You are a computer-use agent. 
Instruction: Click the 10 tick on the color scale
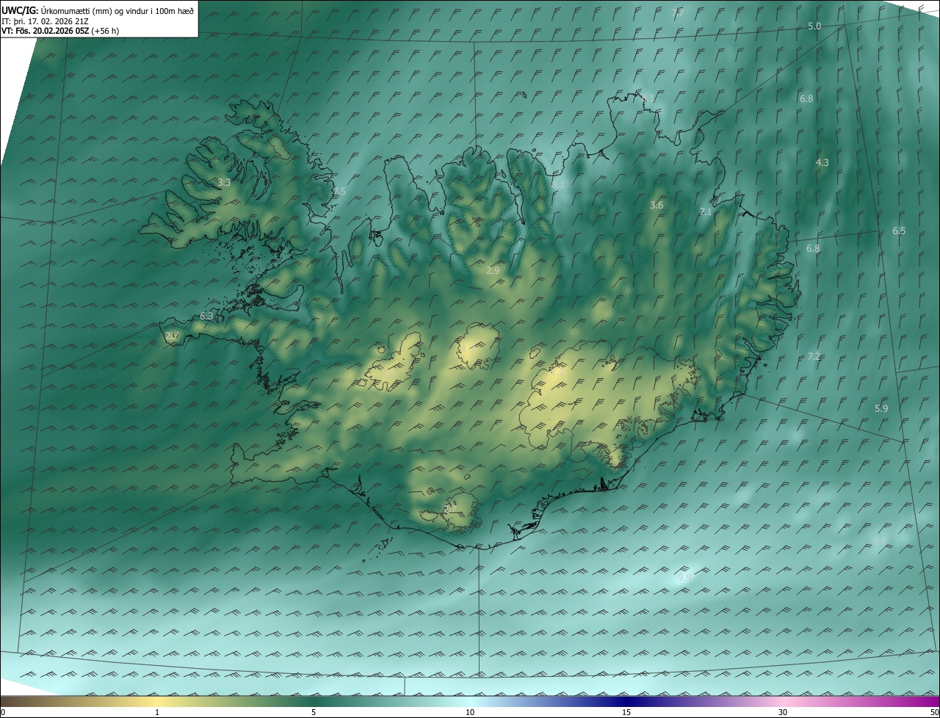470,712
